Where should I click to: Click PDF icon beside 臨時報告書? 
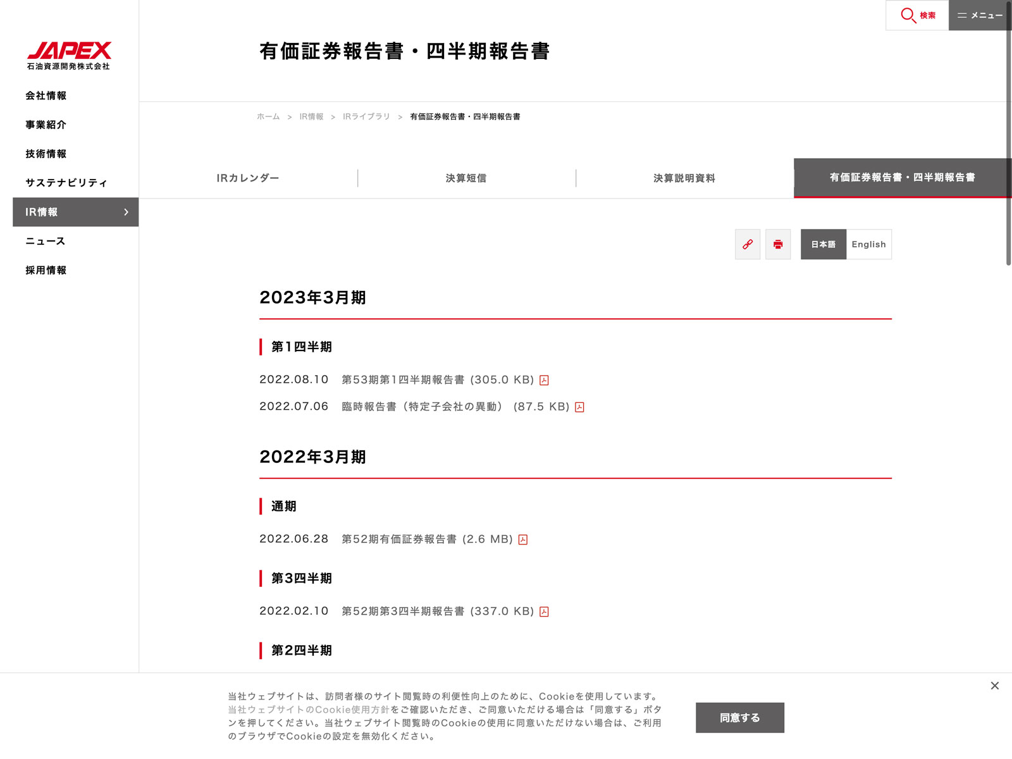[x=579, y=407]
